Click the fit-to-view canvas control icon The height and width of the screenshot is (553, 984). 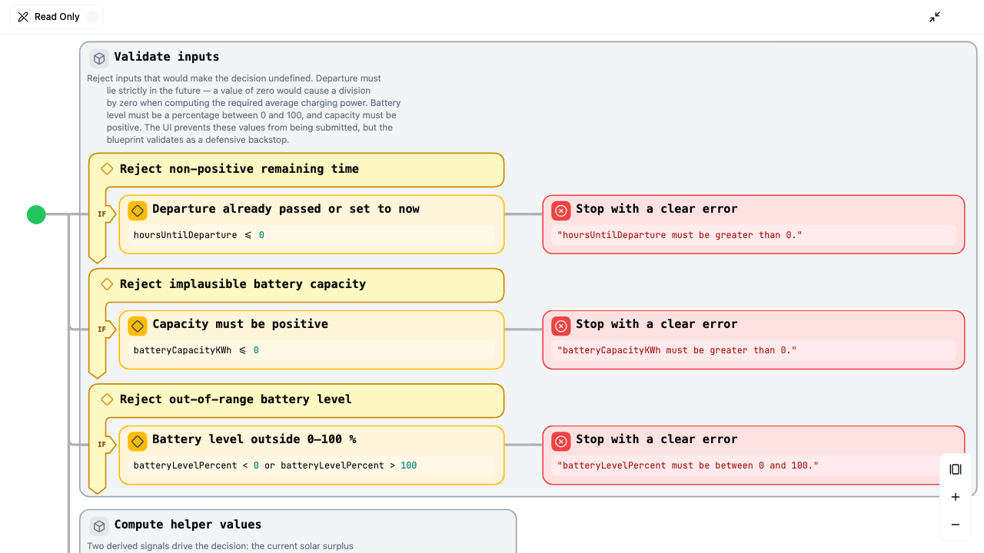point(956,469)
